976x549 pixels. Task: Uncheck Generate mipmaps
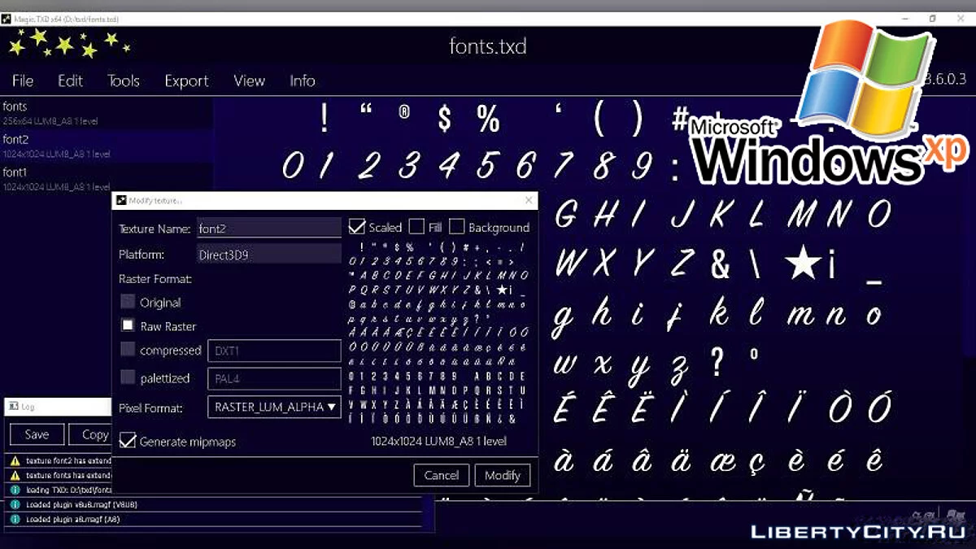[128, 441]
